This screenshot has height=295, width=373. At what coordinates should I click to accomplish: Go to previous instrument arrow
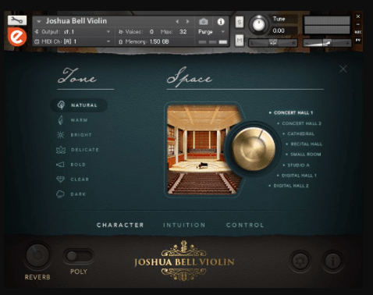[177, 22]
